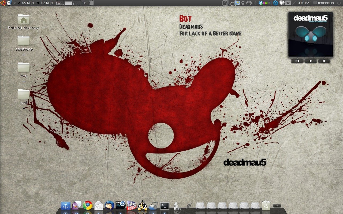Click the blue scanner icon in dock
This screenshot has width=343, height=214.
tap(154, 206)
